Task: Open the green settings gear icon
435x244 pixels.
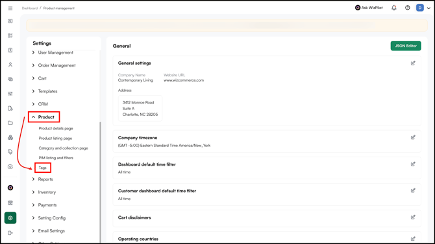Action: tap(10, 218)
